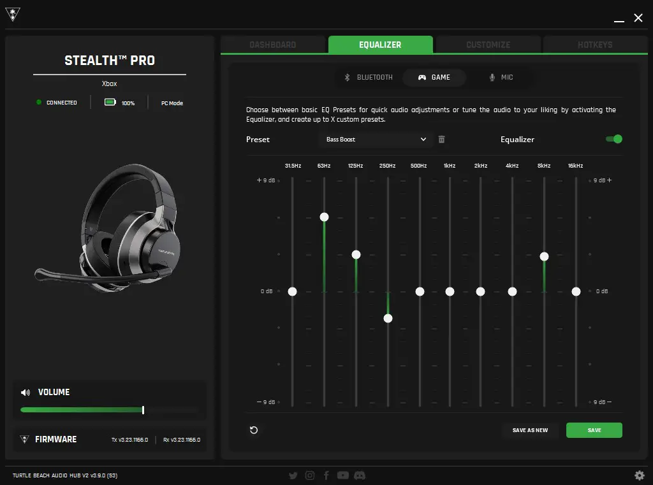Click the 16kHz band label
The image size is (653, 485).
[x=576, y=166]
